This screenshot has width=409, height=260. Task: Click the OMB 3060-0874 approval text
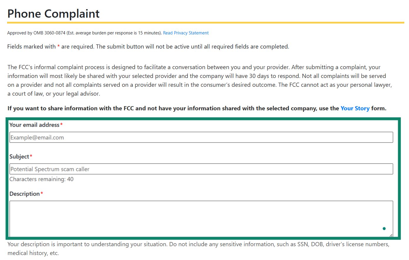coord(84,33)
